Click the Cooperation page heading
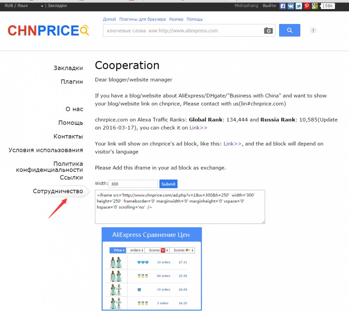 [x=127, y=65]
